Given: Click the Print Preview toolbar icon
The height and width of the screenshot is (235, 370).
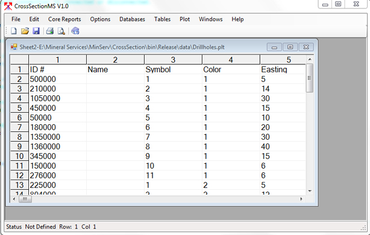Looking at the screenshot, I should pyautogui.click(x=61, y=31).
